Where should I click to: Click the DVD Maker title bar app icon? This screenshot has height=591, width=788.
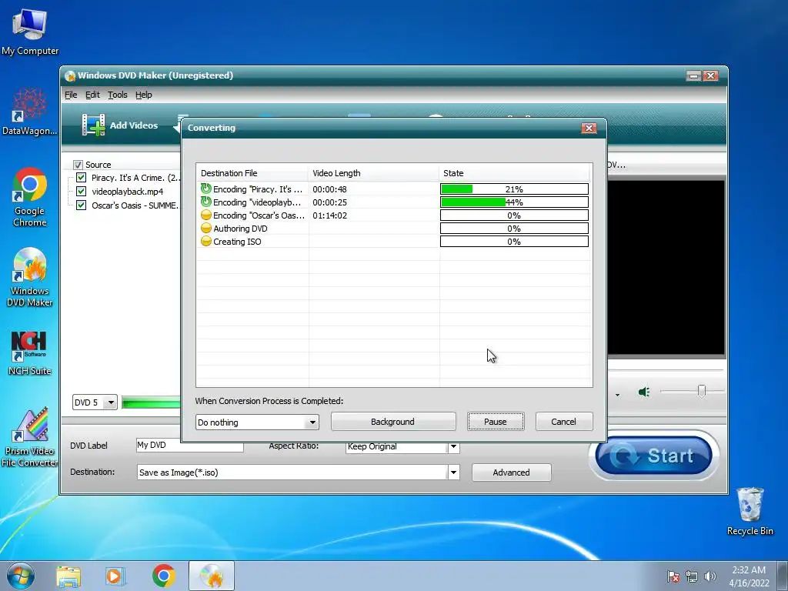70,76
